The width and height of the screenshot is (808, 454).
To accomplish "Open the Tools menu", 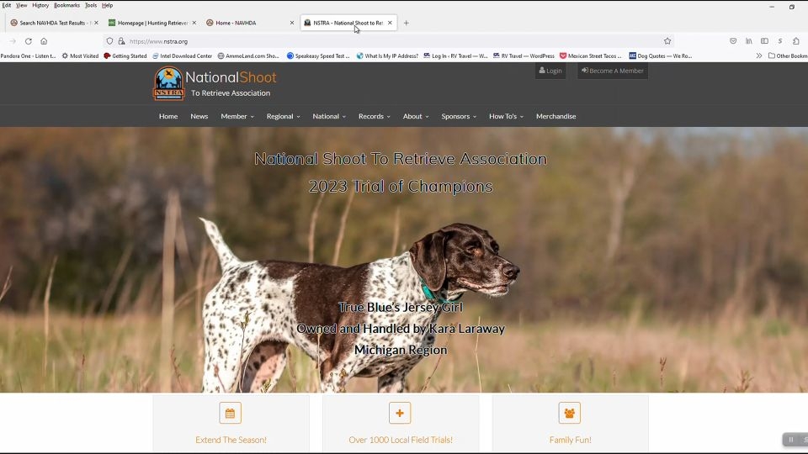I will pyautogui.click(x=91, y=5).
